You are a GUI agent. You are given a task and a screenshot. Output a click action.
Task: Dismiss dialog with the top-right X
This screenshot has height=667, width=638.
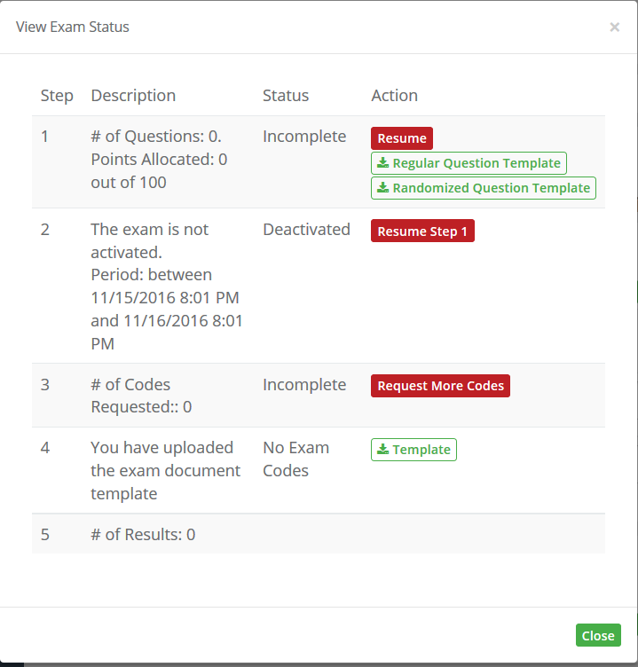click(x=614, y=27)
